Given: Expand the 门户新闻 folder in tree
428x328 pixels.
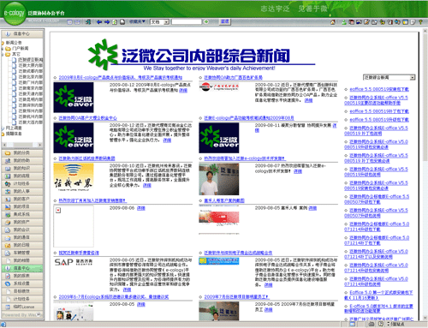Looking at the screenshot, I should pos(3,48).
